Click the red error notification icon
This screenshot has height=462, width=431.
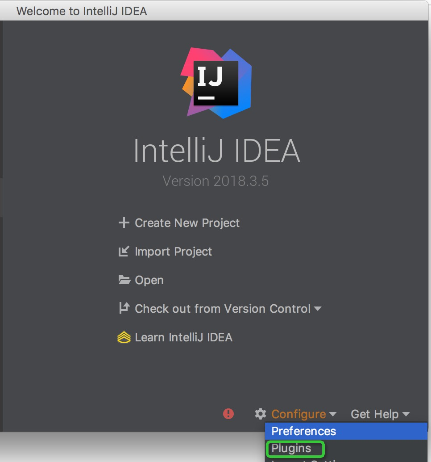pos(228,414)
